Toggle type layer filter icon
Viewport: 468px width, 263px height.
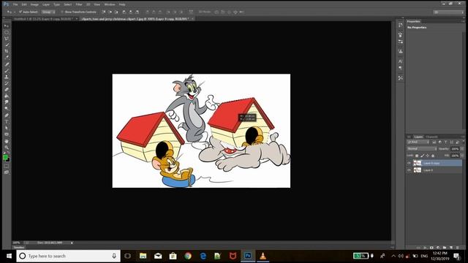tap(445, 142)
